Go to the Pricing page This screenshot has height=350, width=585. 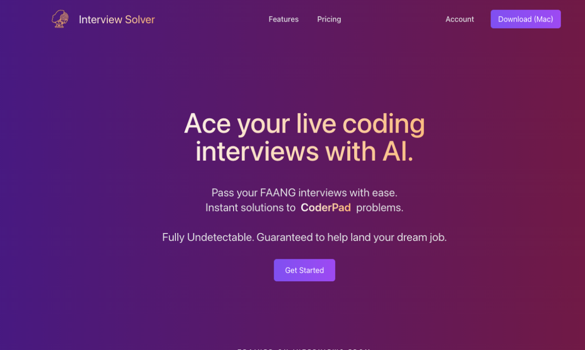click(x=329, y=19)
